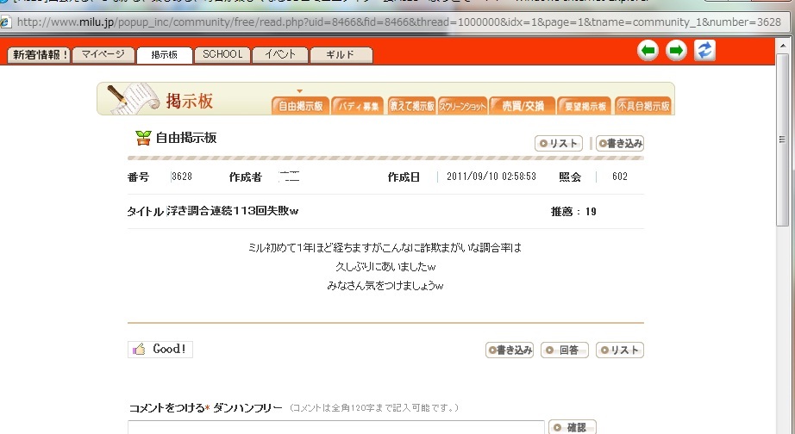Switch to the マイページ tab

(x=103, y=55)
